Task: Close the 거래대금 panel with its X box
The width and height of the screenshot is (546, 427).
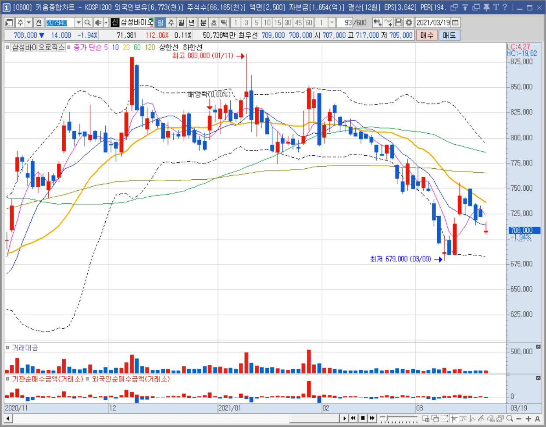Action: pyautogui.click(x=539, y=346)
